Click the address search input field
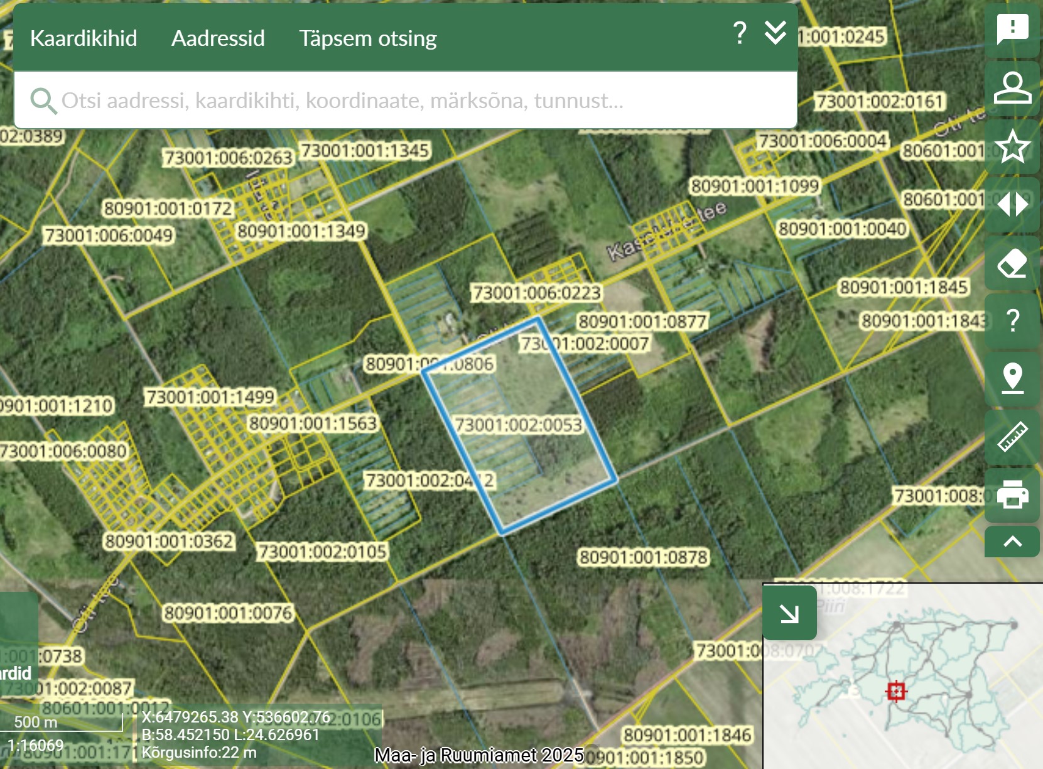Viewport: 1043px width, 769px height. (x=406, y=101)
